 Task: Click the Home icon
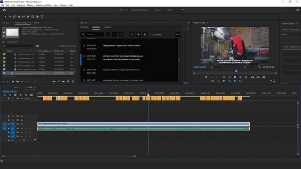pyautogui.click(x=4, y=10)
